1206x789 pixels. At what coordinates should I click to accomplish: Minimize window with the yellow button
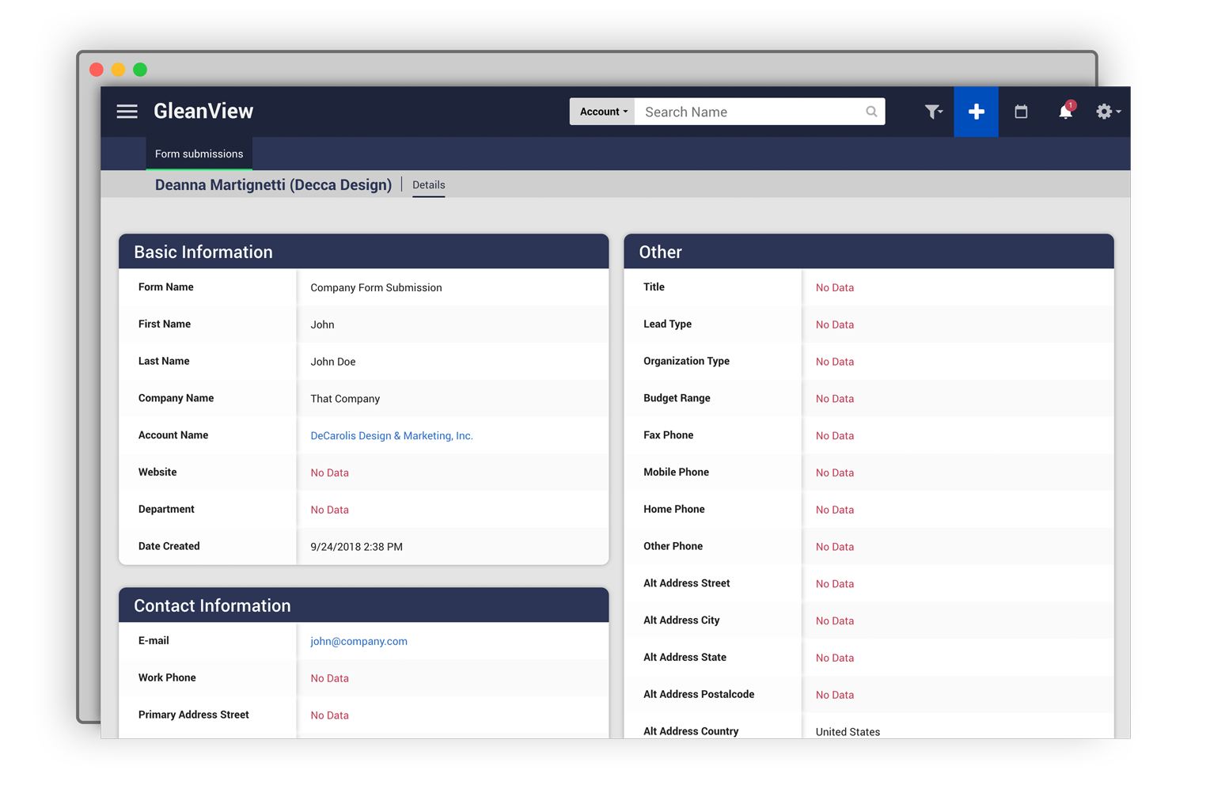pyautogui.click(x=118, y=70)
